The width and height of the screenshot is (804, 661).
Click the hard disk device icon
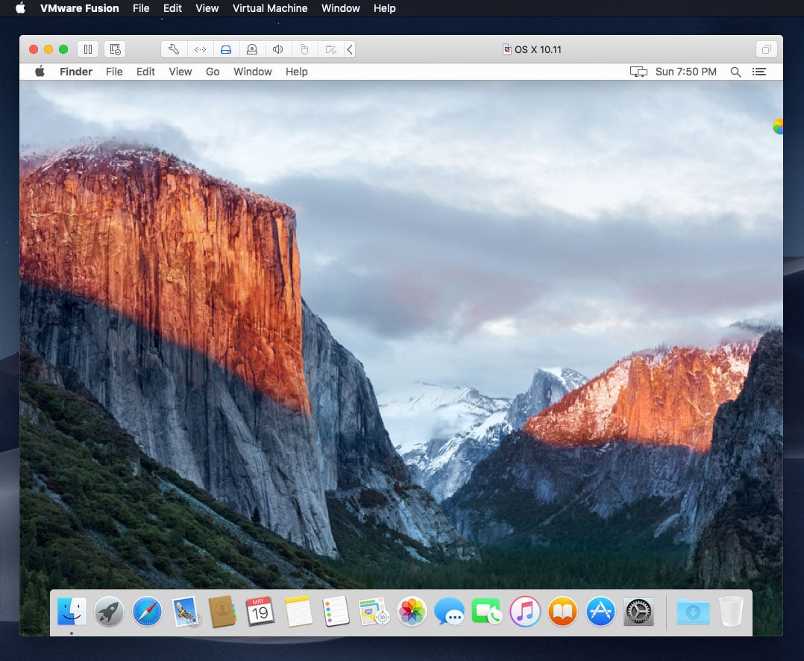pyautogui.click(x=226, y=49)
